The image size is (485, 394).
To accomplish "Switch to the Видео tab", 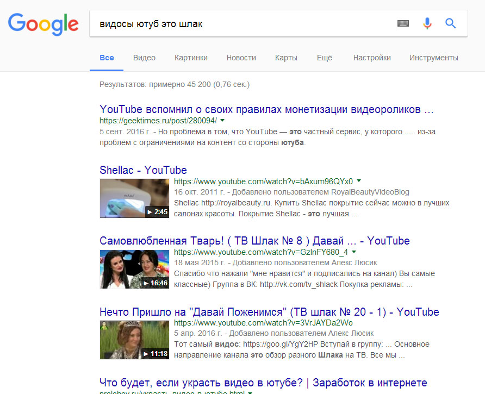I will [x=144, y=58].
